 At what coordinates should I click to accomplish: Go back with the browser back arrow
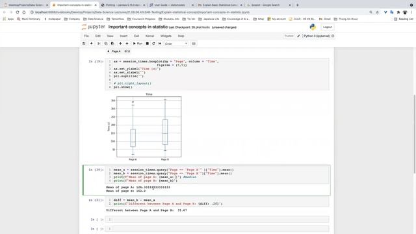[x=5, y=12]
